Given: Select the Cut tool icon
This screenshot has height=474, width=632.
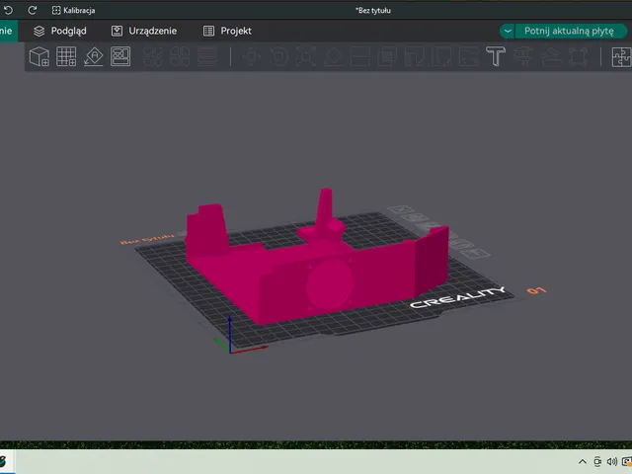Looking at the screenshot, I should 359,56.
